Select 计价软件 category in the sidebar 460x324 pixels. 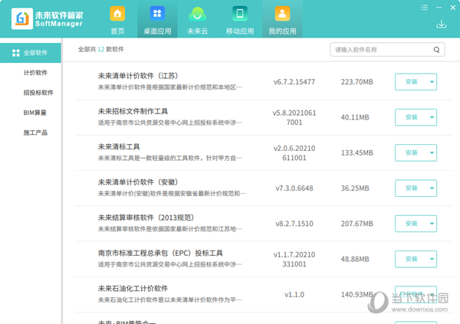pos(35,73)
